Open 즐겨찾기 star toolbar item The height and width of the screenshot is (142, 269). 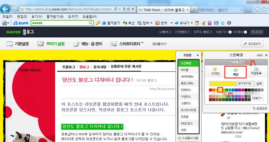click(x=111, y=23)
